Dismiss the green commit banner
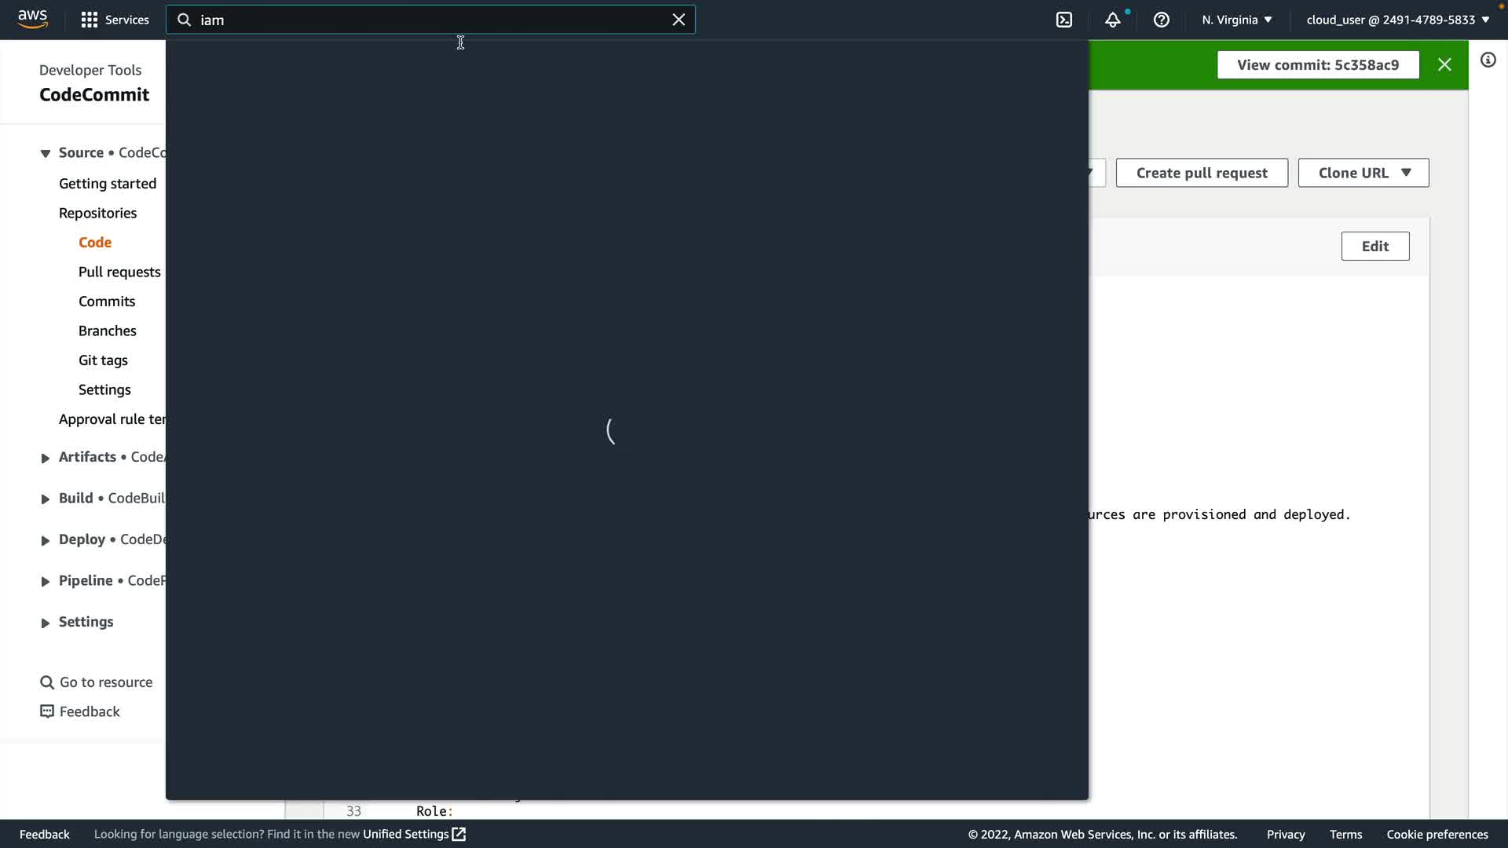This screenshot has height=848, width=1508. tap(1444, 64)
